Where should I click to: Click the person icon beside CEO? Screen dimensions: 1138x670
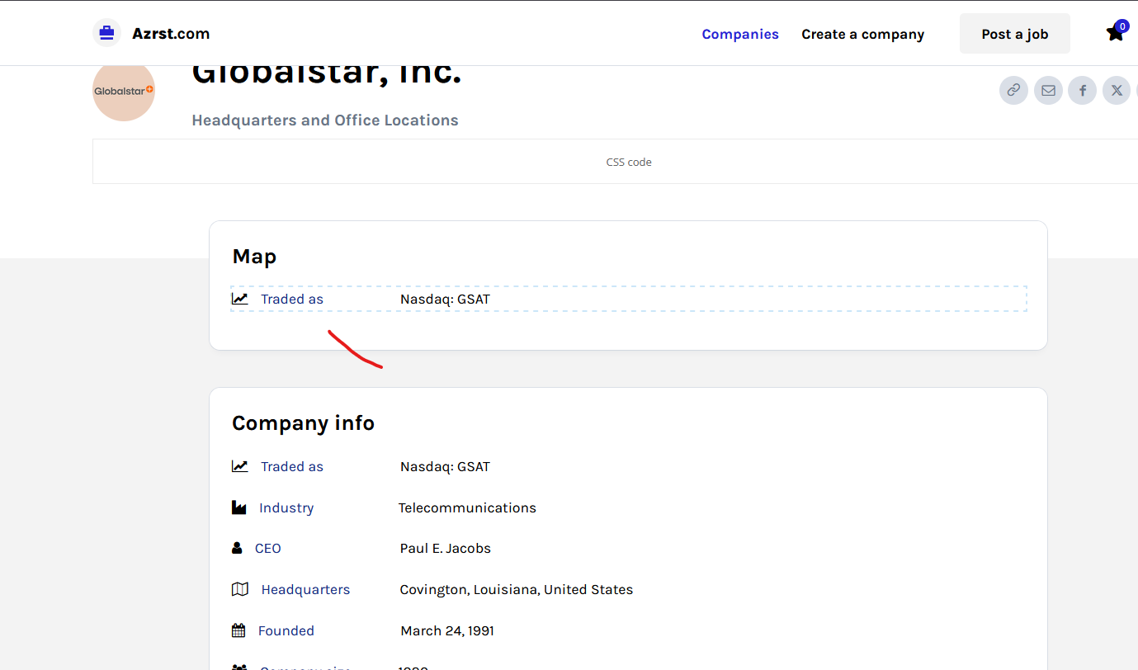(237, 548)
